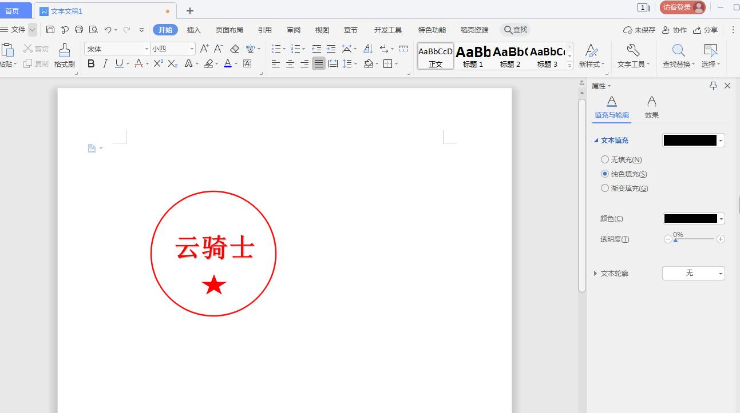
Task: Choose 无填充 fill option
Action: (x=605, y=159)
